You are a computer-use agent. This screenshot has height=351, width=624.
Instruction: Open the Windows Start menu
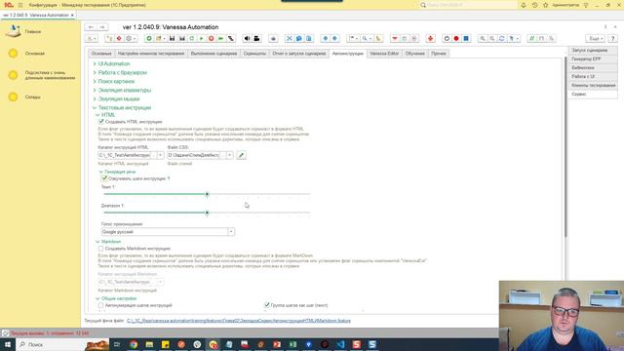pyautogui.click(x=8, y=344)
